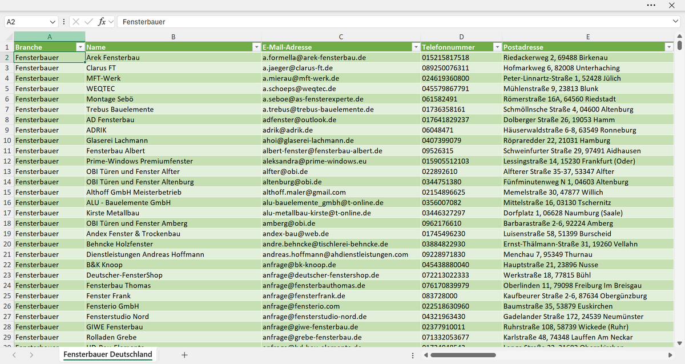
Task: Select cell Clarus FT
Action: 173,68
